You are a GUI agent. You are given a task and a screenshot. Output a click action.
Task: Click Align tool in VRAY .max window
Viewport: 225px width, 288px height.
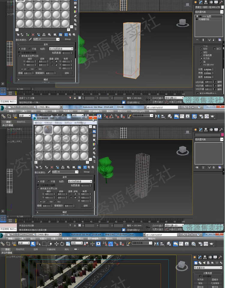(163, 244)
